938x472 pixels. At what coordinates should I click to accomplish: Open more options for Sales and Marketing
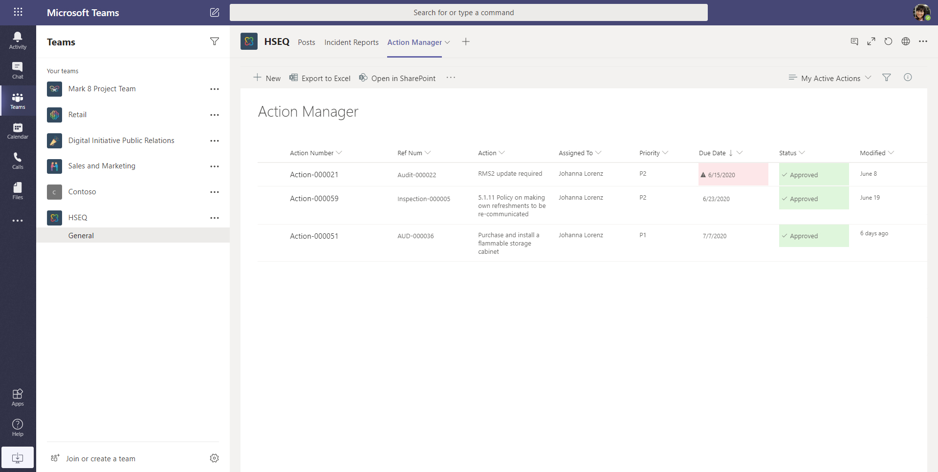(215, 166)
